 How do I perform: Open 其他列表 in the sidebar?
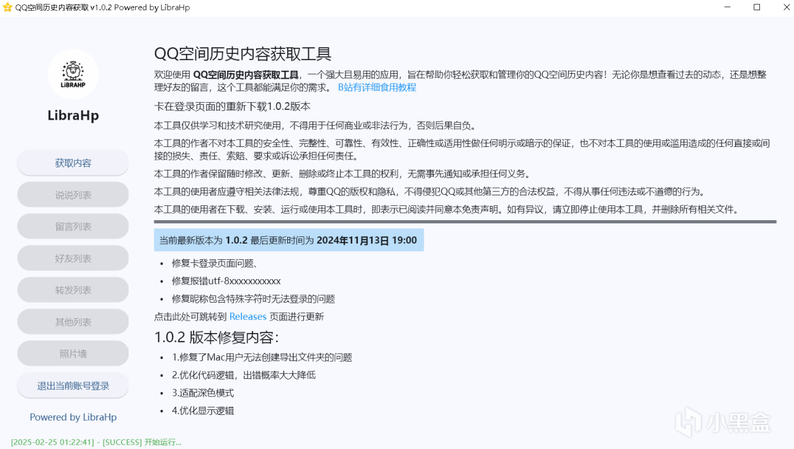click(73, 322)
